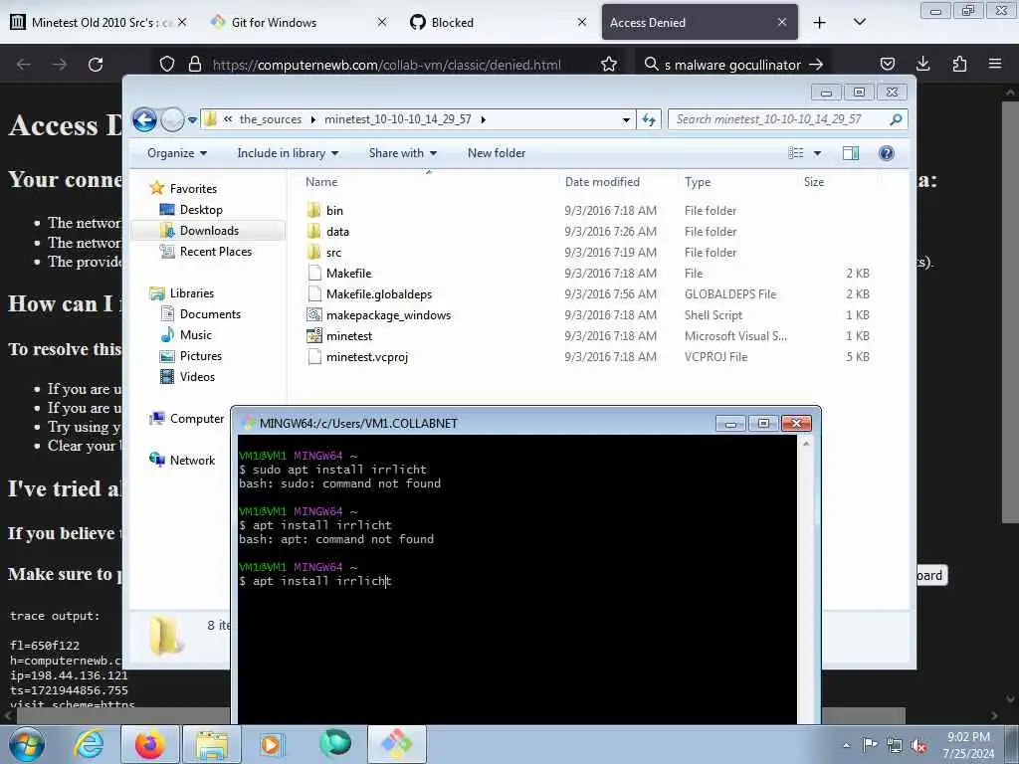Click the padlock site info icon
Image resolution: width=1019 pixels, height=764 pixels.
(x=194, y=65)
